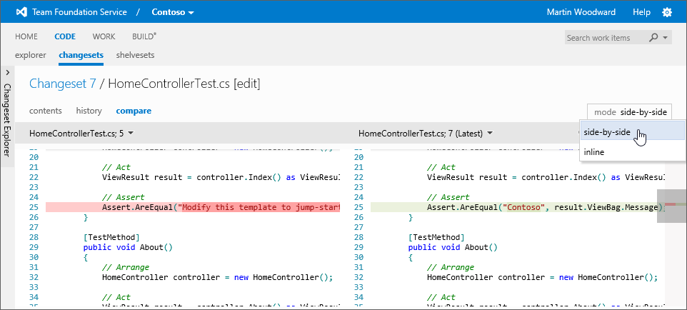The height and width of the screenshot is (310, 687).
Task: Click the HomeControllerTest.cs [edit] title
Action: coord(184,84)
